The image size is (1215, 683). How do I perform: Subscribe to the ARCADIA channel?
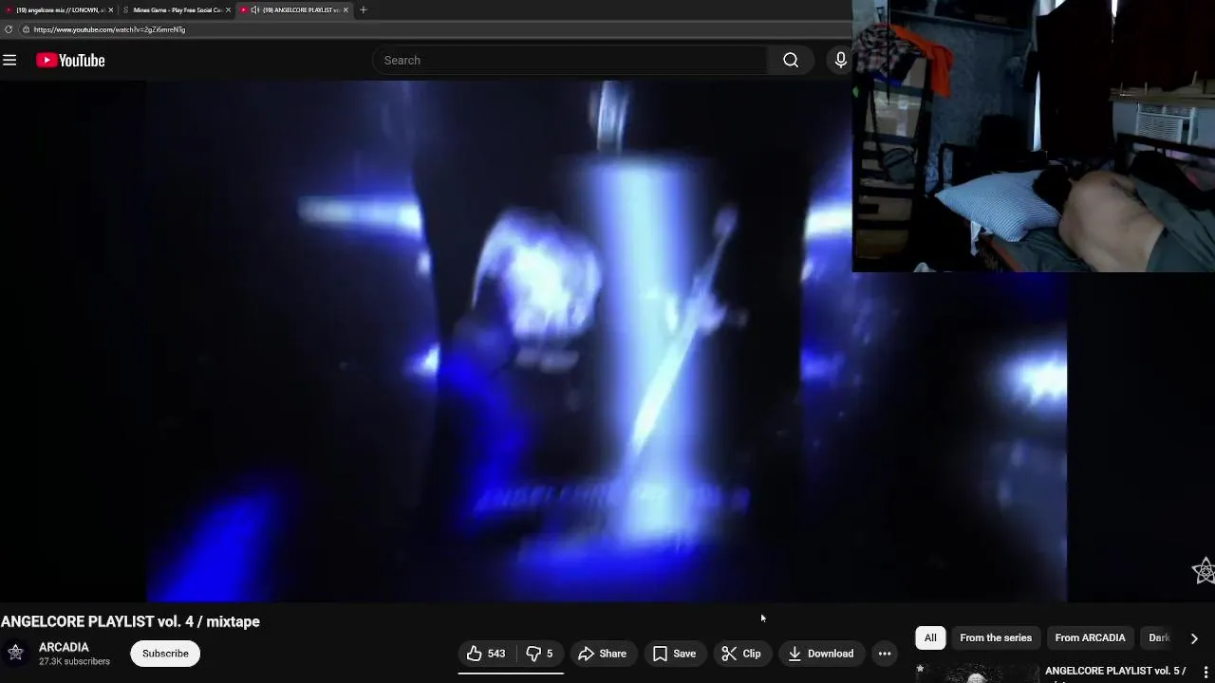165,654
